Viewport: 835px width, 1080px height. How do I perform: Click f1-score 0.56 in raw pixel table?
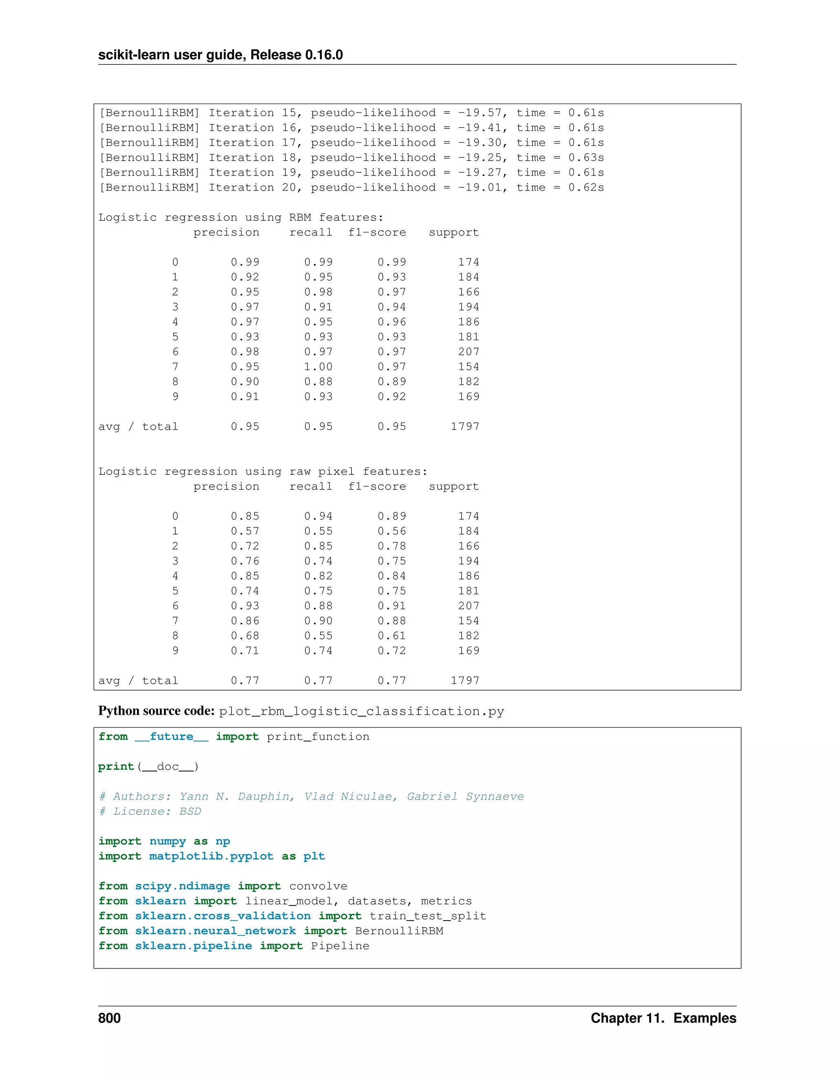(392, 531)
